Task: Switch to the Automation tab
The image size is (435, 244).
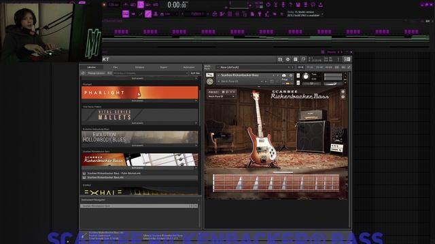Action: pyautogui.click(x=189, y=67)
